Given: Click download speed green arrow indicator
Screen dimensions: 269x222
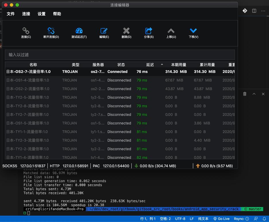Looking at the screenshot, I should [x=136, y=166].
